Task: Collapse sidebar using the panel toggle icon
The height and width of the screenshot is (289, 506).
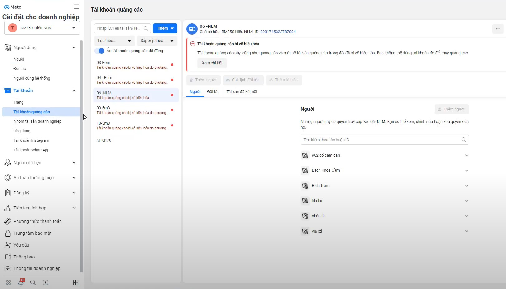Action: [x=76, y=282]
